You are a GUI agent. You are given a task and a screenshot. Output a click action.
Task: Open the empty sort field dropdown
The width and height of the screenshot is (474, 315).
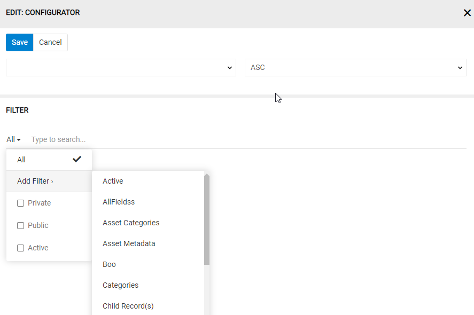click(121, 68)
